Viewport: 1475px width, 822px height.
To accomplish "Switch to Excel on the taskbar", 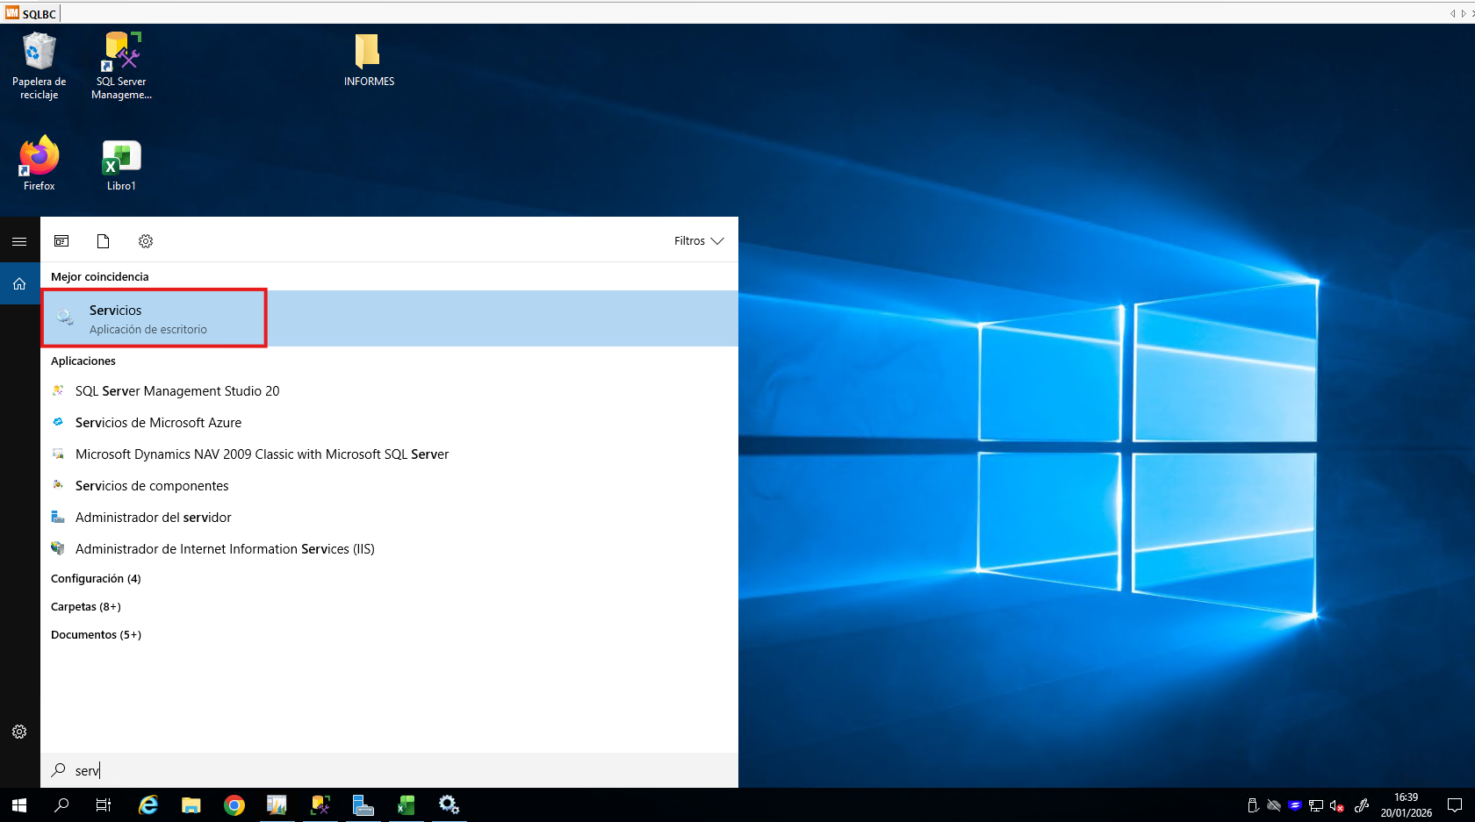I will 406,805.
